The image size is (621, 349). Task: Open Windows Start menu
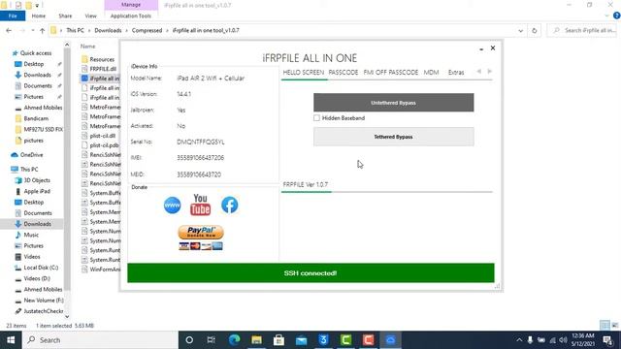point(11,340)
